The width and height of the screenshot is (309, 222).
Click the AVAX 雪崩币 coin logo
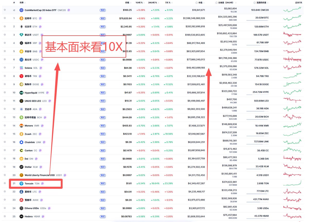point(22,200)
